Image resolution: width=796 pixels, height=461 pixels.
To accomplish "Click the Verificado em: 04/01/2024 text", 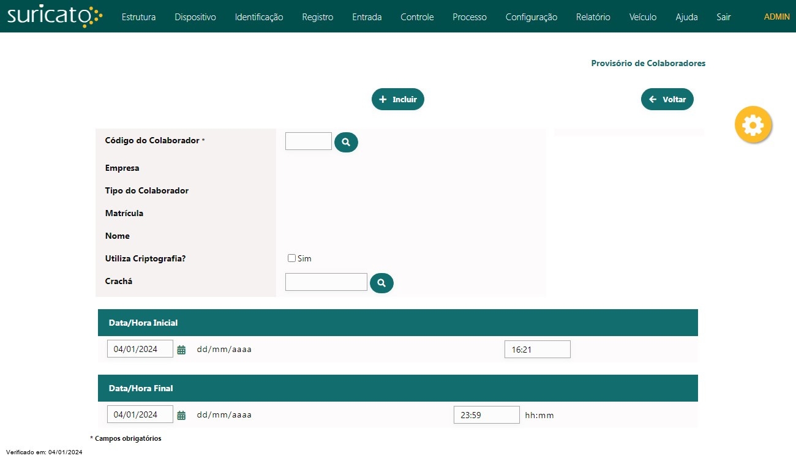I will 44,452.
